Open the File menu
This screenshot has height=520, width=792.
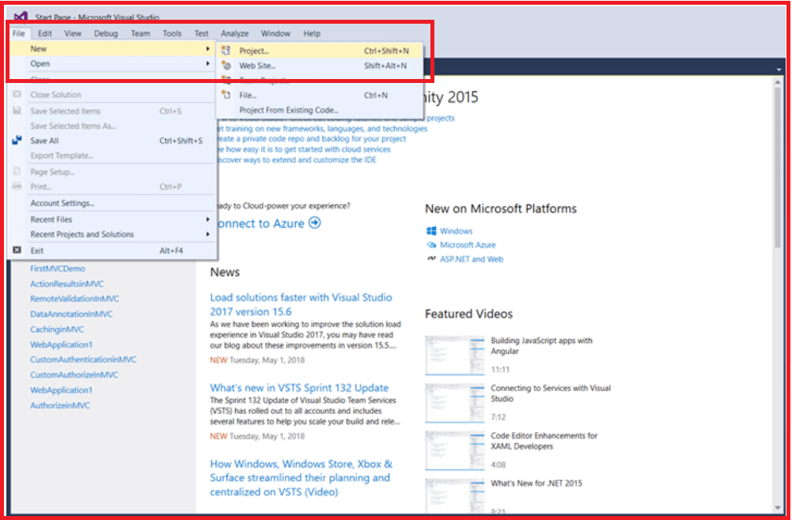[19, 33]
